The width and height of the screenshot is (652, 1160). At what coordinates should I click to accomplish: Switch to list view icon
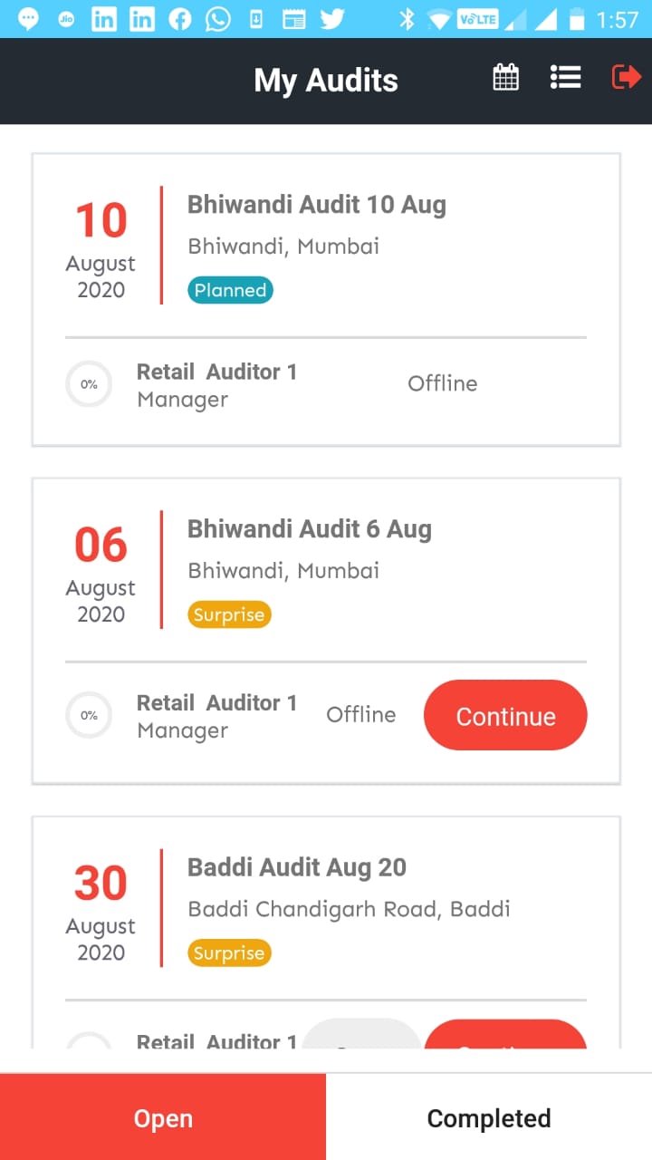[x=565, y=78]
